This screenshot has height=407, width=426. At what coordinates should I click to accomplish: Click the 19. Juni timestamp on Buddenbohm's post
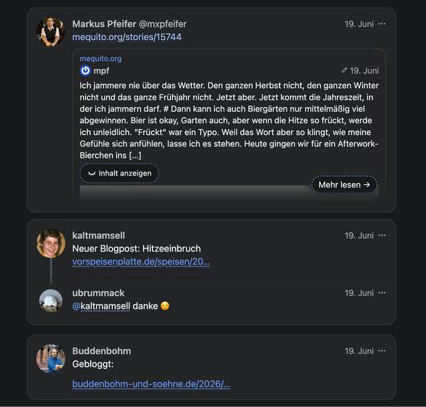pos(359,350)
